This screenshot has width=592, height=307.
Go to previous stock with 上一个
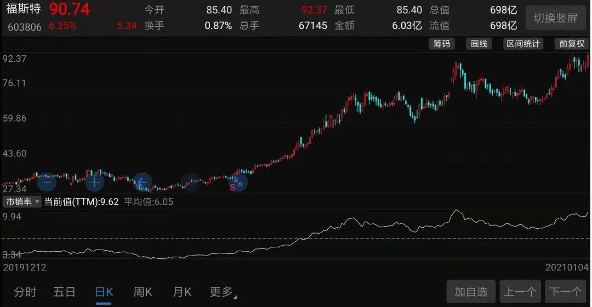tap(520, 292)
